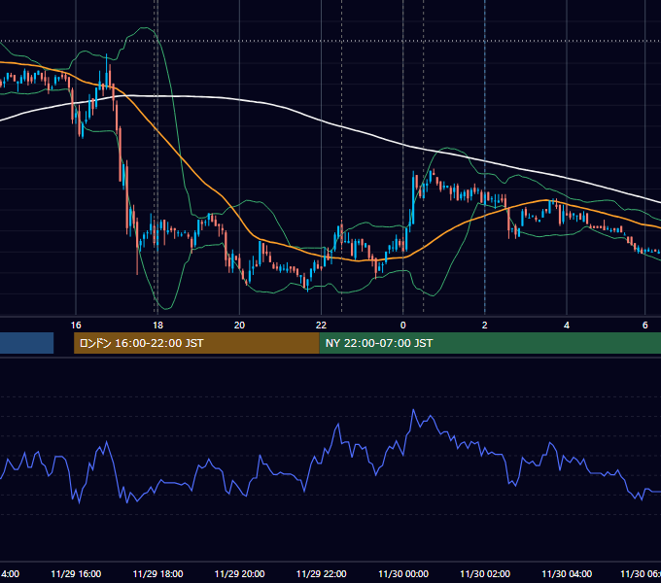Click the 11/29 16:00 time label
Screen dimensions: 661x583
[76, 573]
